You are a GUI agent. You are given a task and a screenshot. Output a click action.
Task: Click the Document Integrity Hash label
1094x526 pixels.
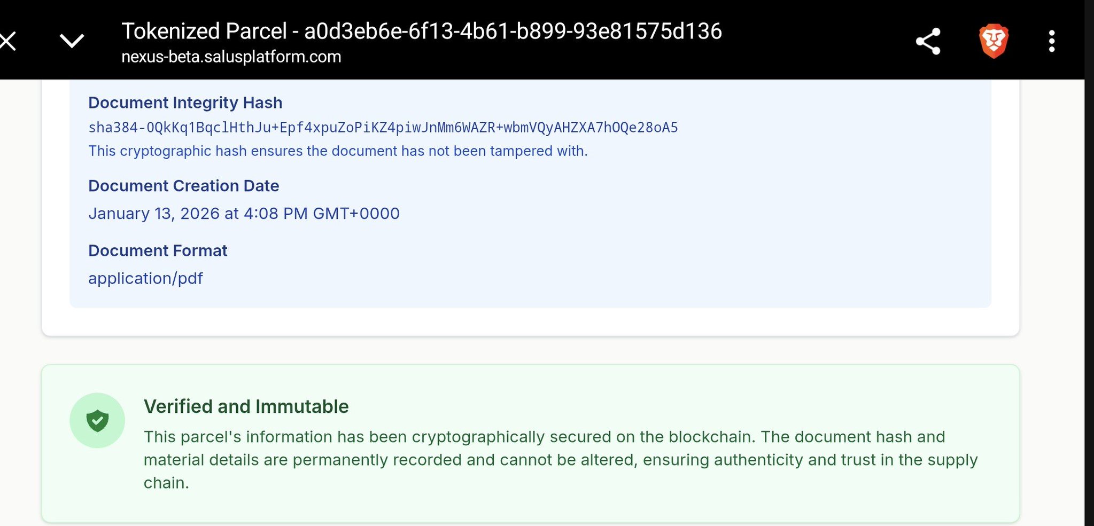coord(185,103)
